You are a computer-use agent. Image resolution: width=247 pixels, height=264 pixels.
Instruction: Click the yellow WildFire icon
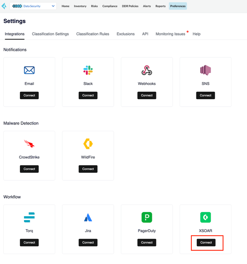click(88, 144)
